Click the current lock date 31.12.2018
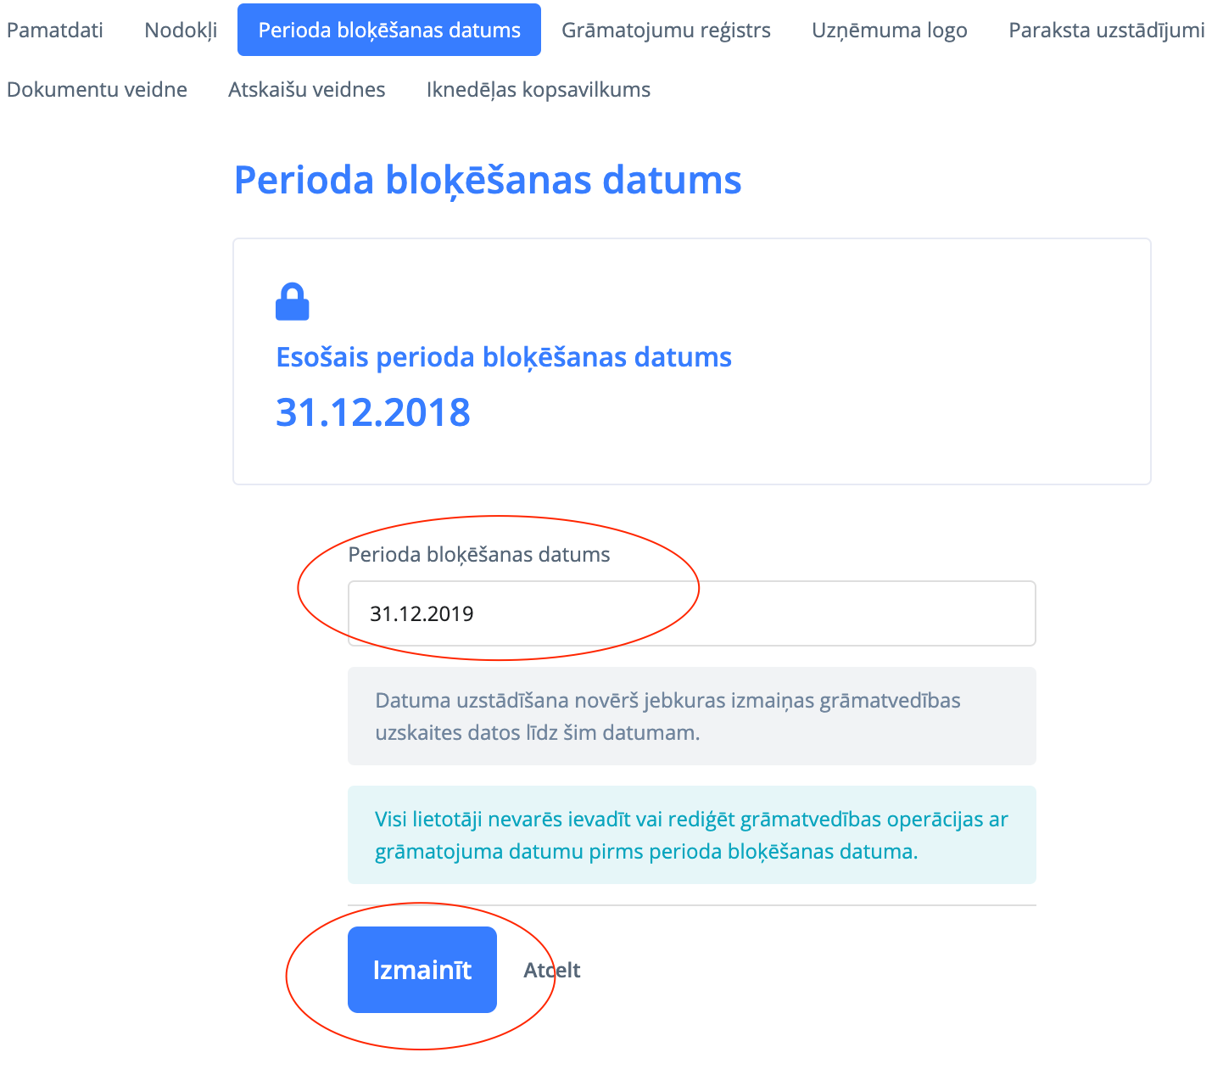Screen dimensions: 1223x1086 (x=373, y=412)
